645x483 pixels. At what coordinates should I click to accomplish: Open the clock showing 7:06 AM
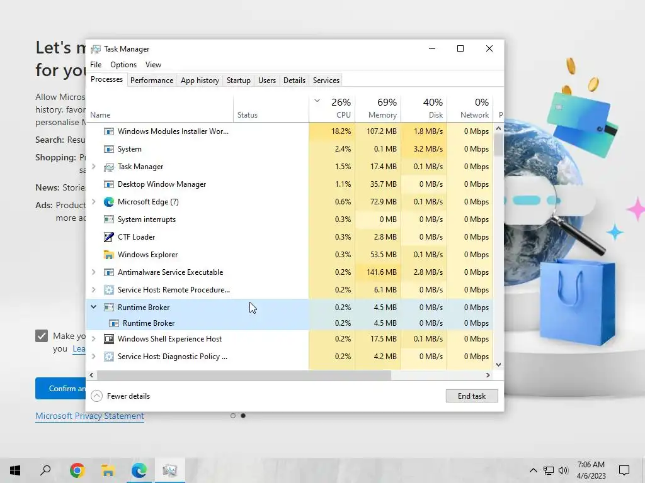coord(591,470)
